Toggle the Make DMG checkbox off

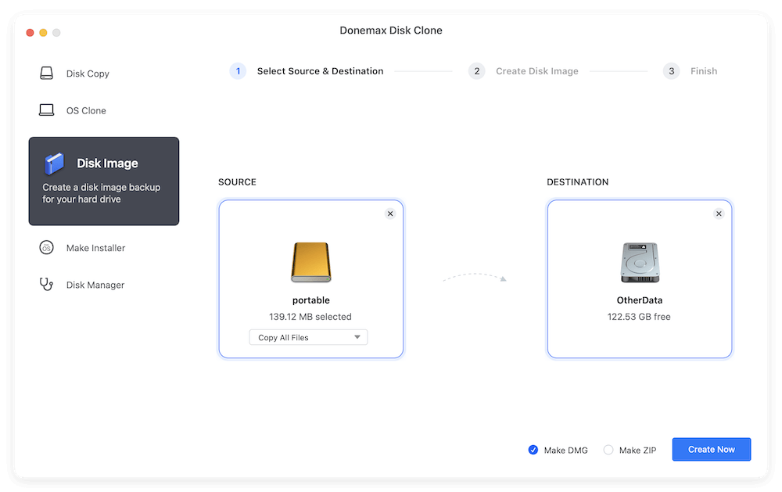pyautogui.click(x=533, y=450)
